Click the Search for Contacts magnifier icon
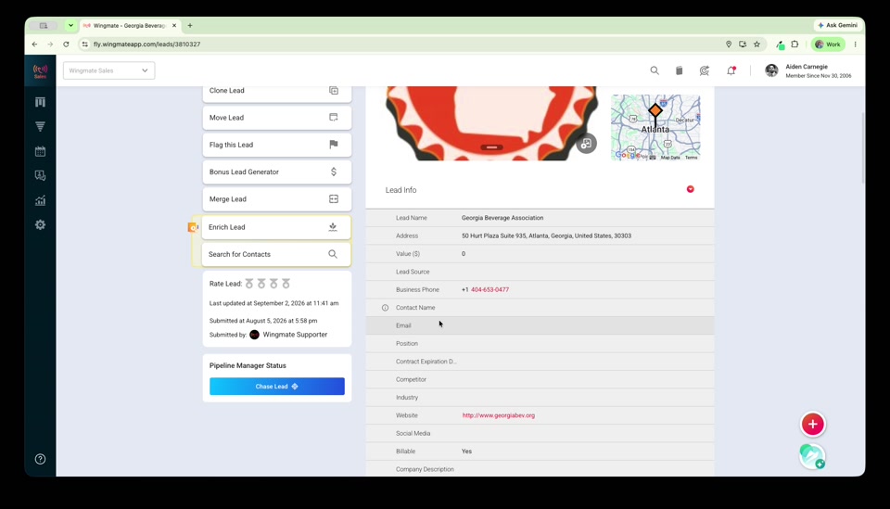 (x=333, y=254)
